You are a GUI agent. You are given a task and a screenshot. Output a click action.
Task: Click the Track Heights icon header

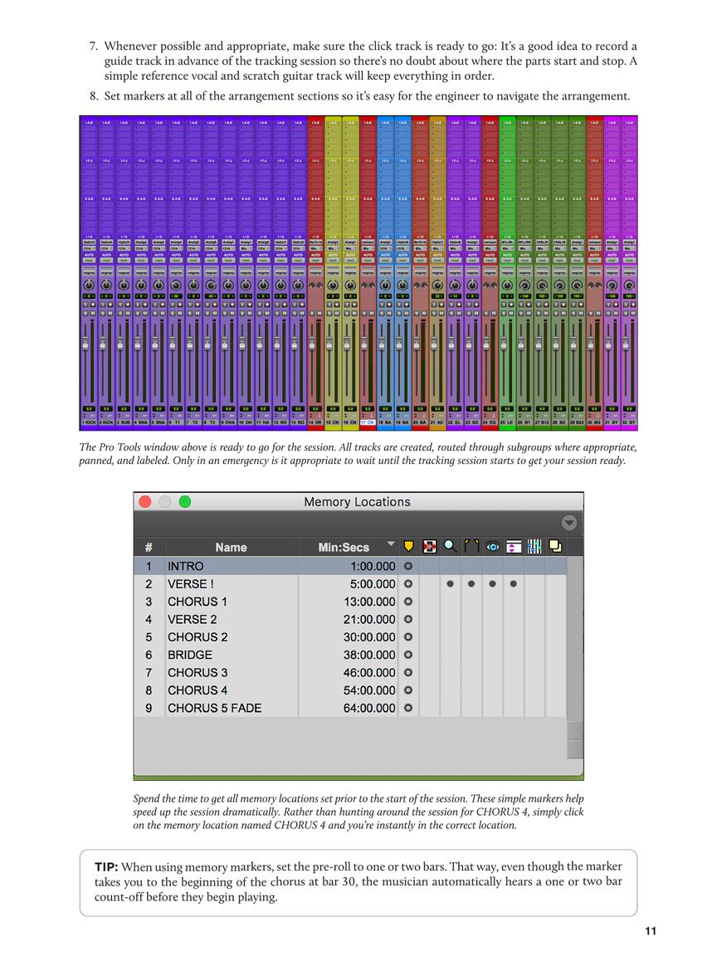[514, 546]
